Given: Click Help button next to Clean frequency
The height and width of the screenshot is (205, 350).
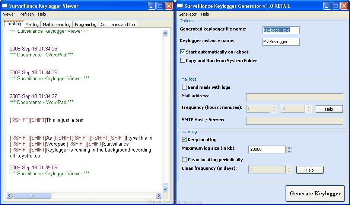Looking at the screenshot, I should tap(309, 170).
